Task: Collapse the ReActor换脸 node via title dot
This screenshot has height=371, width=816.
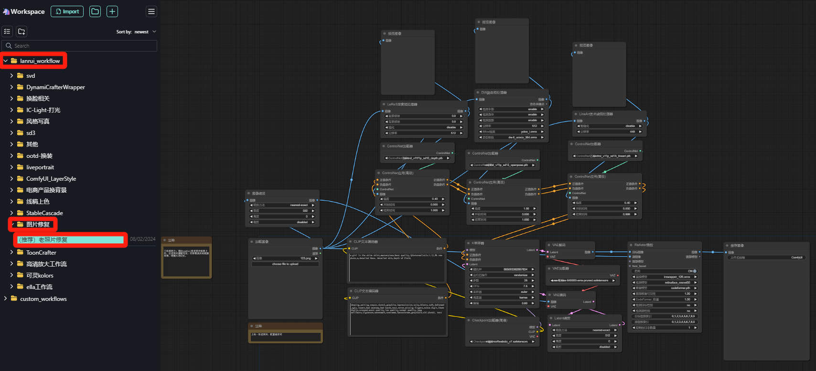Action: pyautogui.click(x=631, y=245)
